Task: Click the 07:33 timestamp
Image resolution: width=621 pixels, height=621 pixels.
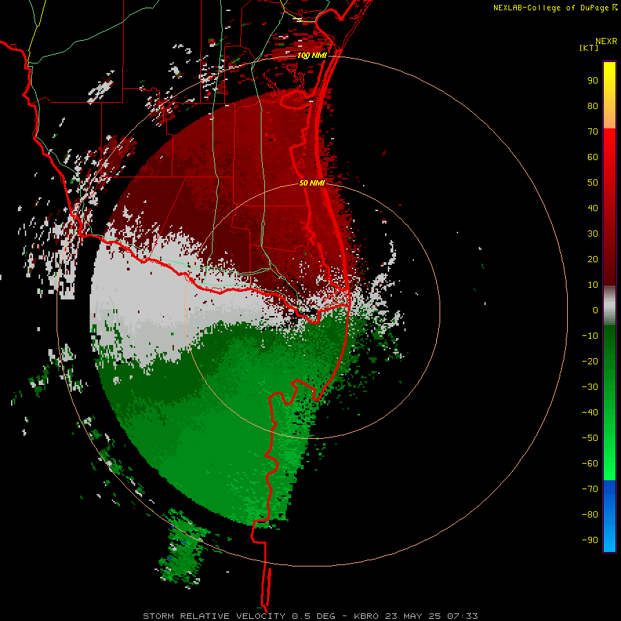Action: click(x=462, y=616)
